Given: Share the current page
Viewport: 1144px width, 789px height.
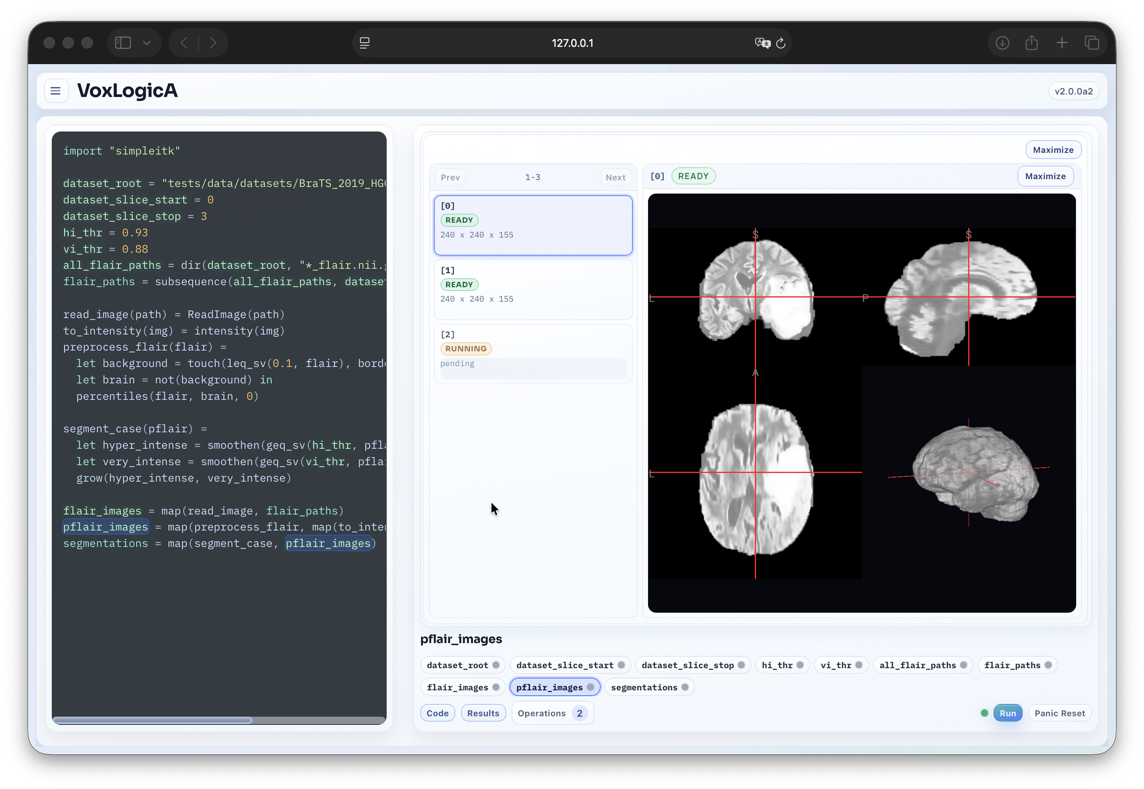Looking at the screenshot, I should click(1032, 42).
